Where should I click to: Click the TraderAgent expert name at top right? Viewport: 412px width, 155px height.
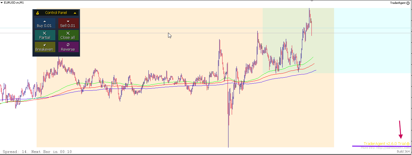pos(398,3)
